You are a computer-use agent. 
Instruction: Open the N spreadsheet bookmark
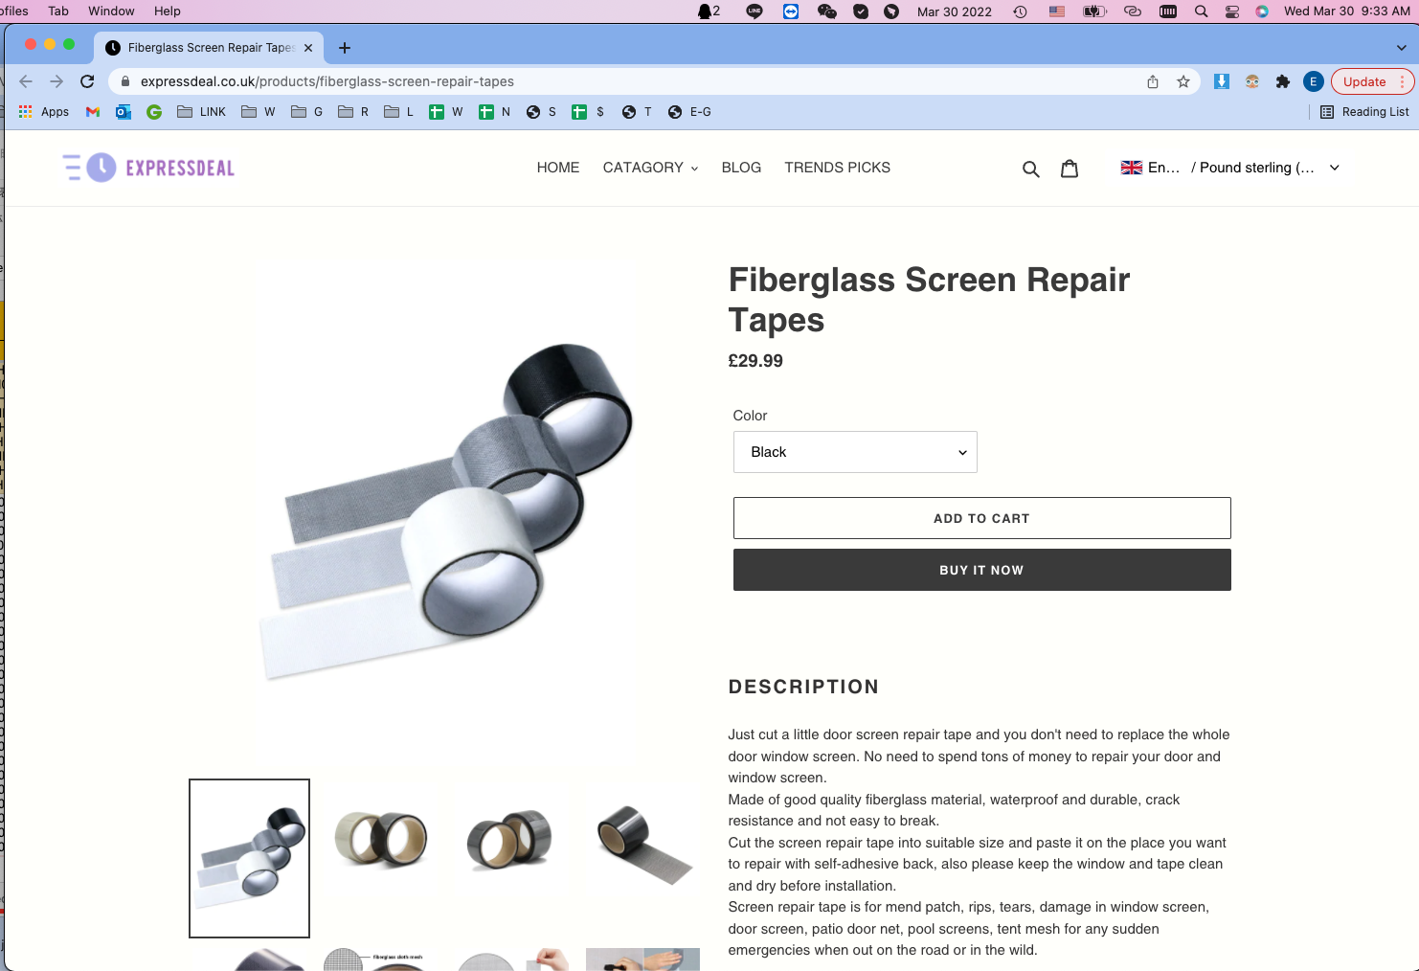[x=495, y=112]
